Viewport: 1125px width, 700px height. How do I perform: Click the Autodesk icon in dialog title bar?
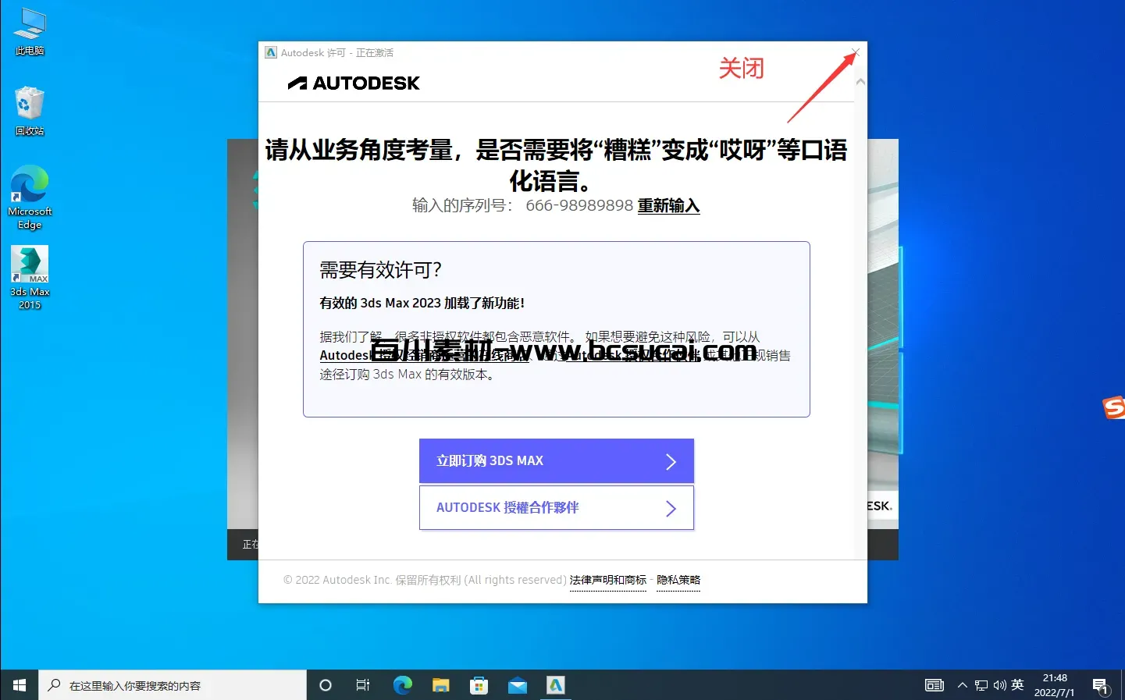[x=271, y=52]
